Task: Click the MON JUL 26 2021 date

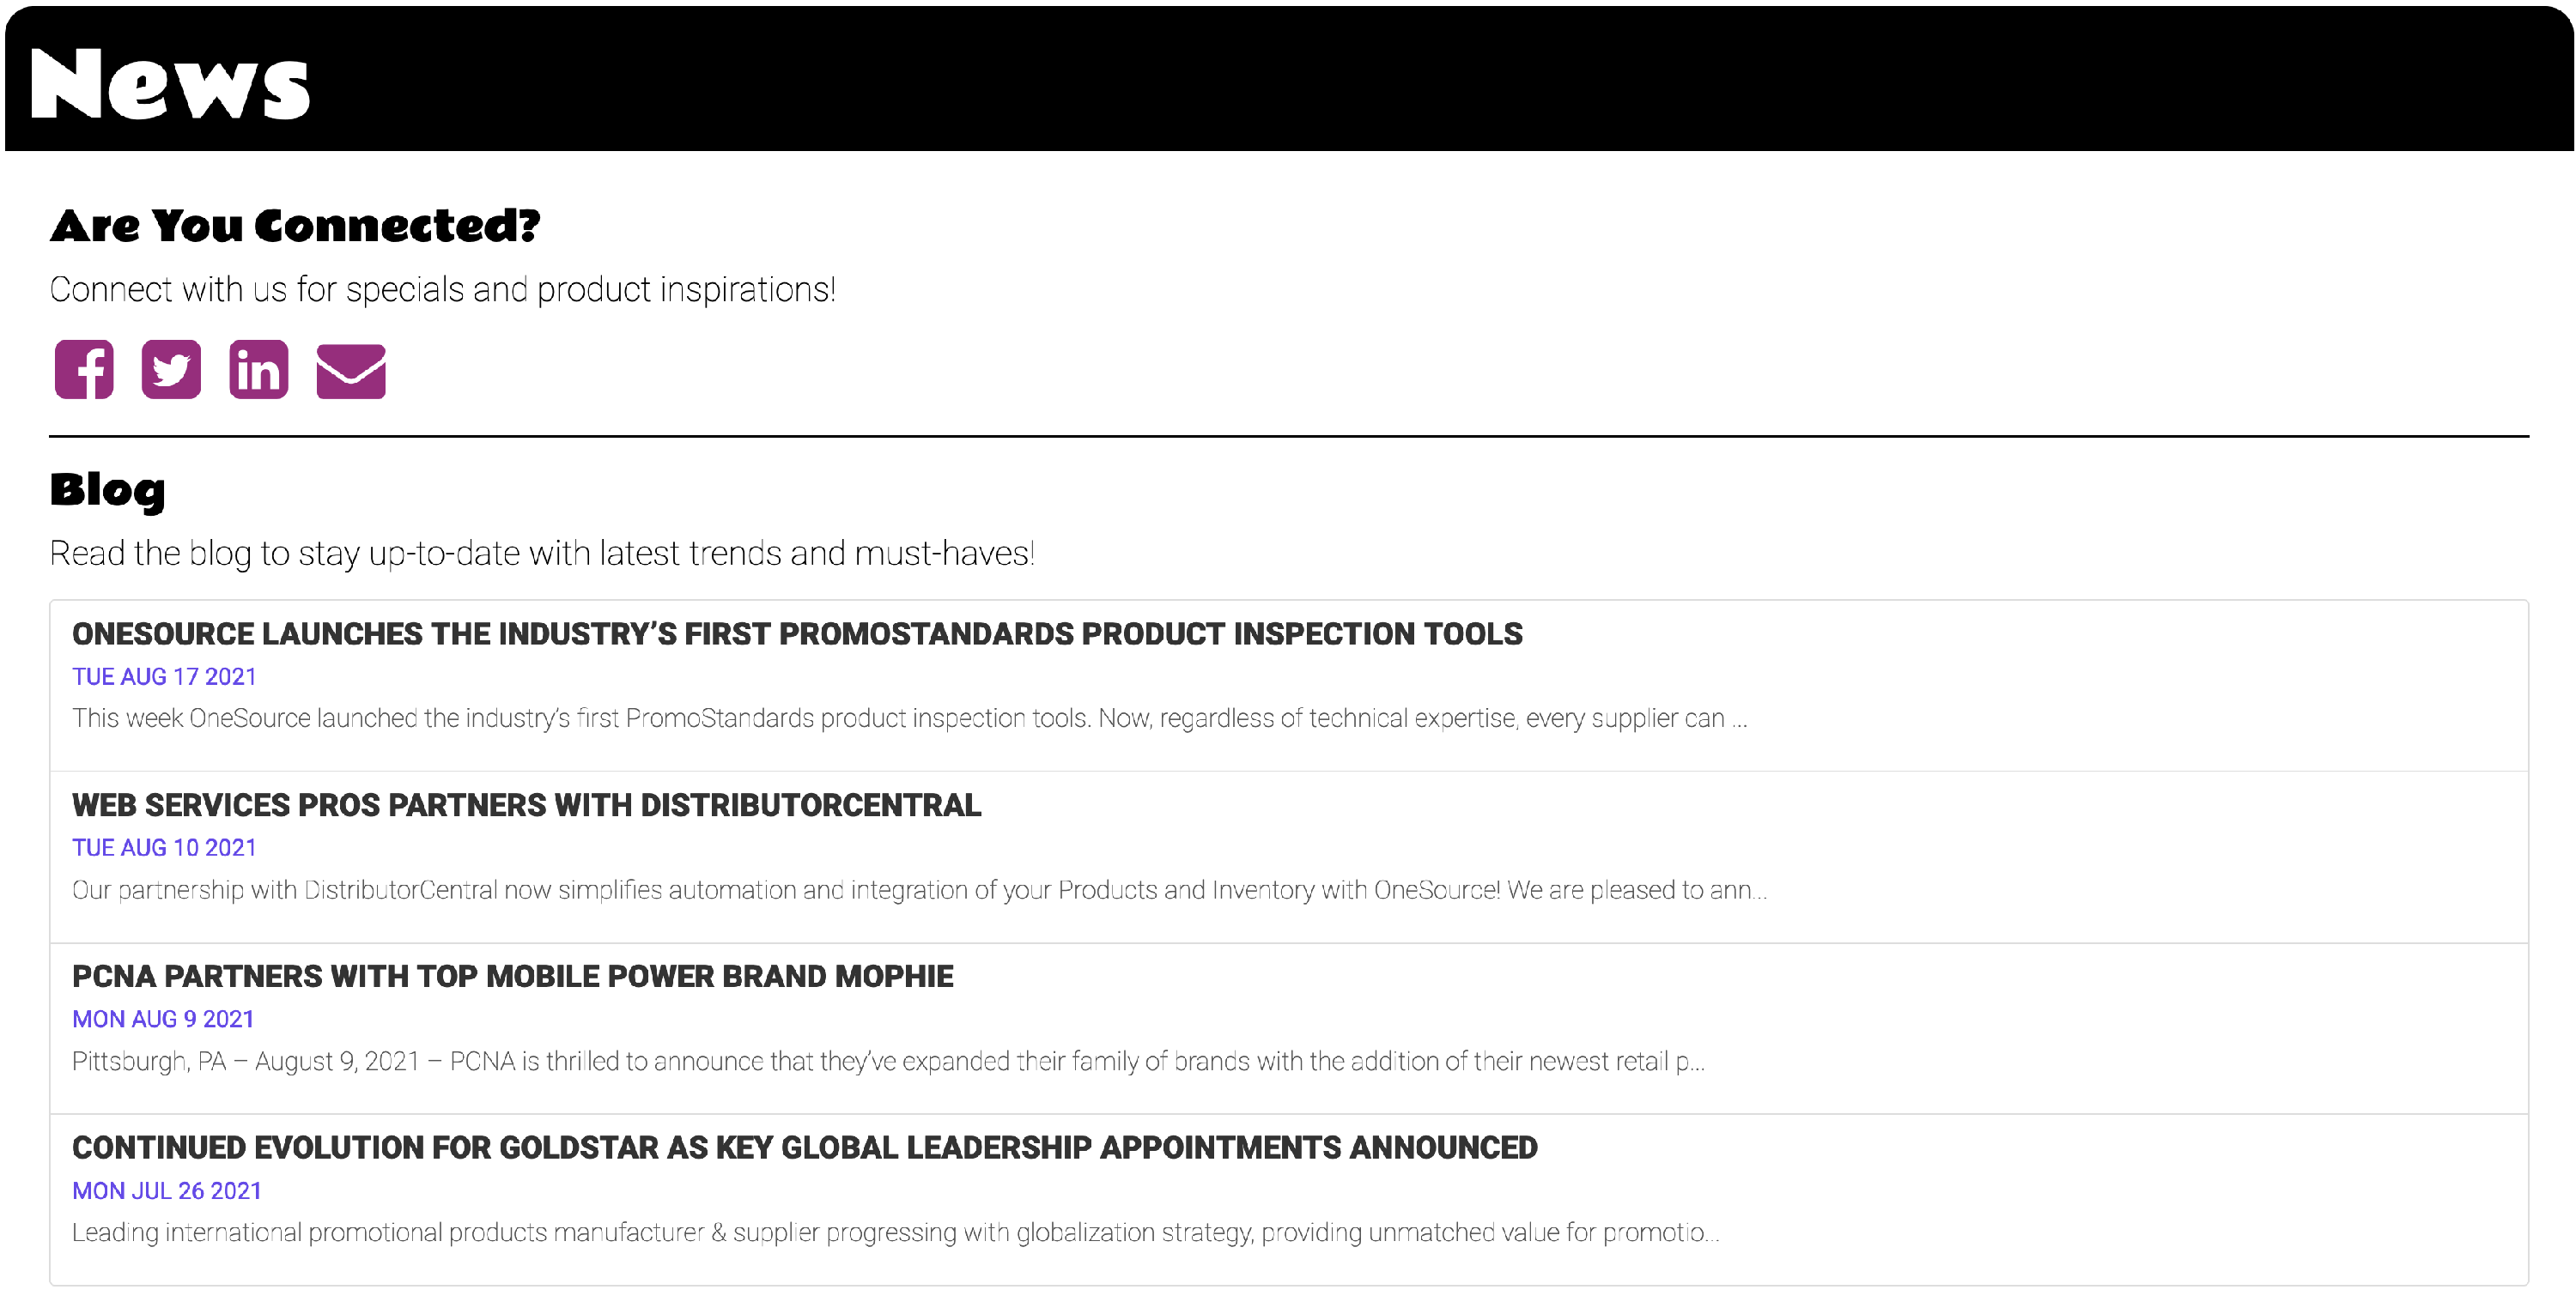Action: coord(166,1191)
